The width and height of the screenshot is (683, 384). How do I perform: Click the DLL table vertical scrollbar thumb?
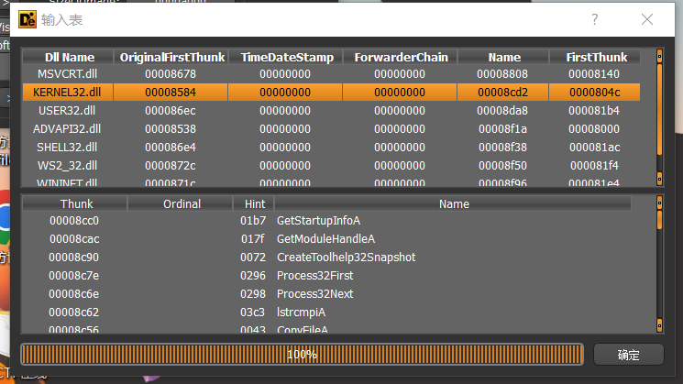[659, 109]
